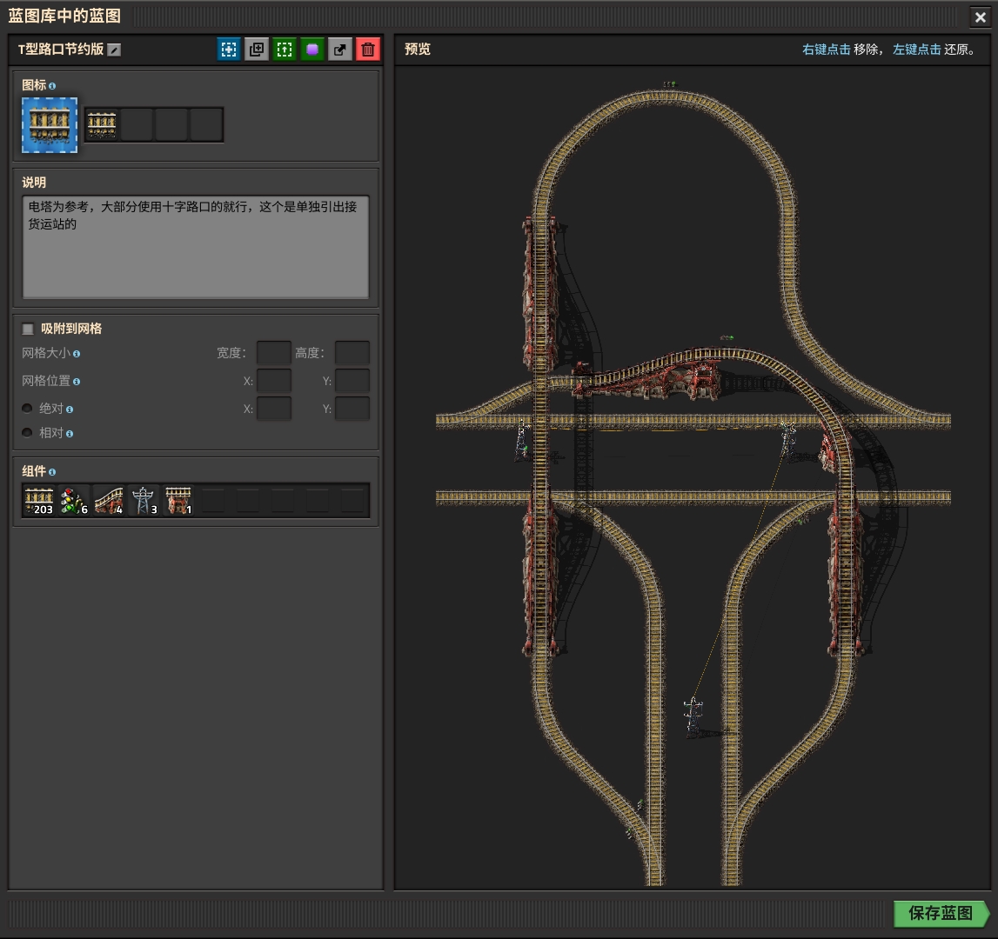Click the blueprint title T型路口节约版
The height and width of the screenshot is (939, 998).
point(60,50)
